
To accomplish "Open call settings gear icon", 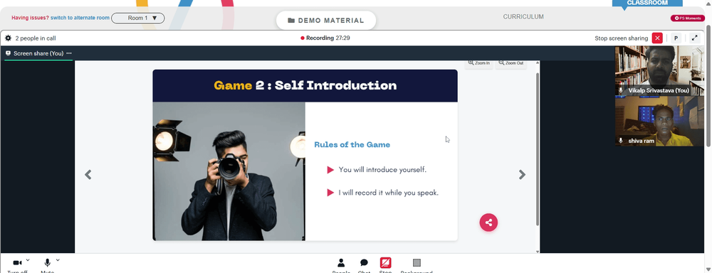I will click(x=8, y=38).
